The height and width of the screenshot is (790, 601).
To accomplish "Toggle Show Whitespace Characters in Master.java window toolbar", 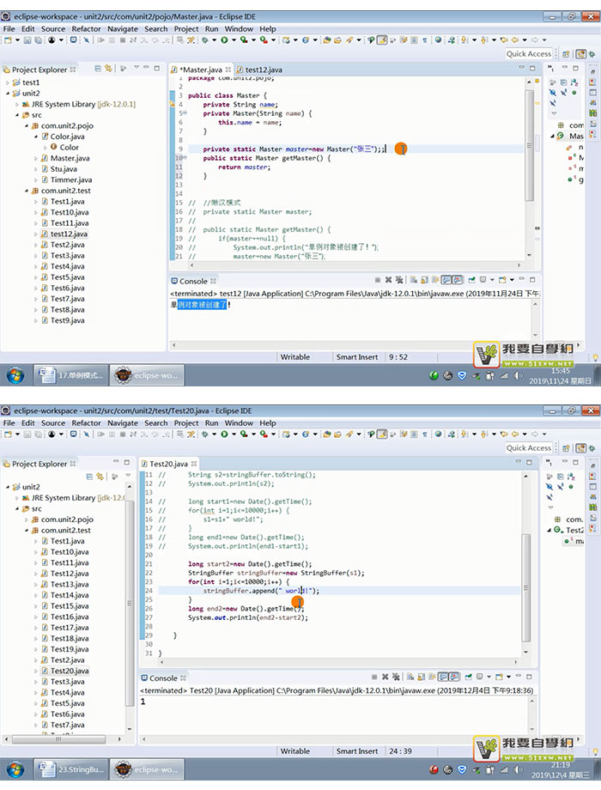I will [x=424, y=39].
